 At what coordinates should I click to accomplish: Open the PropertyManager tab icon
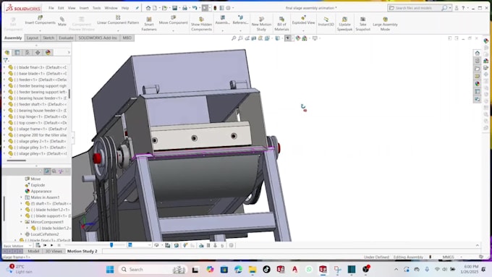17,52
